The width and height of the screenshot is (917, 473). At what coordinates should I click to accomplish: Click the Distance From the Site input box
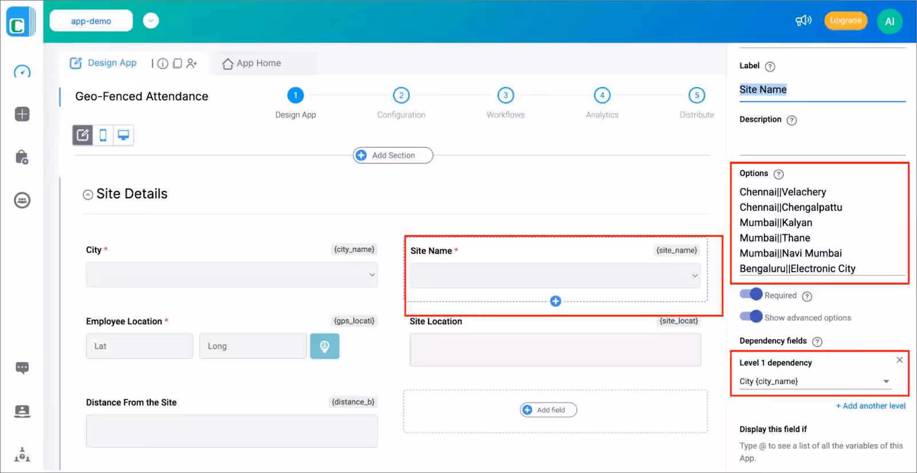[x=232, y=431]
